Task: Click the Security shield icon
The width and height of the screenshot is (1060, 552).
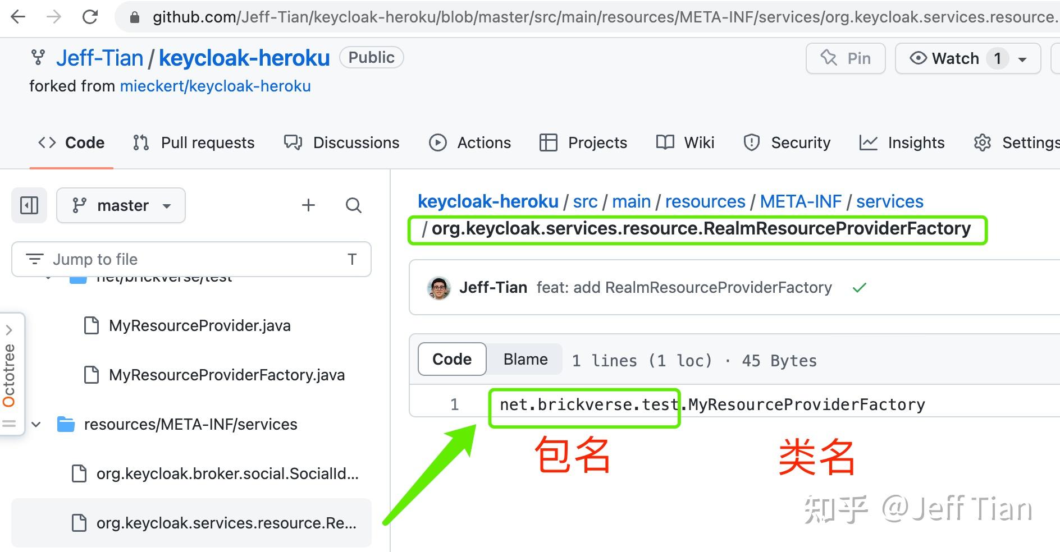Action: tap(752, 142)
